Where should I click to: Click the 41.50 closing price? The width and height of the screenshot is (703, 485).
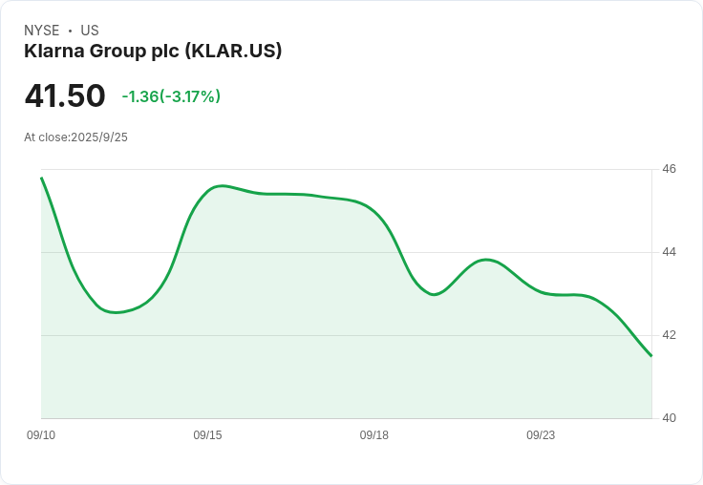point(65,96)
